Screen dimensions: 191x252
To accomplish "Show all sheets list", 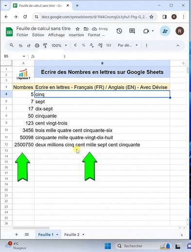I will coord(27,235).
